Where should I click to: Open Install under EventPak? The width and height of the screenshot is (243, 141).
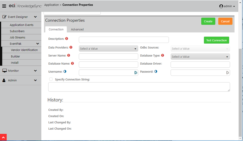(15, 62)
